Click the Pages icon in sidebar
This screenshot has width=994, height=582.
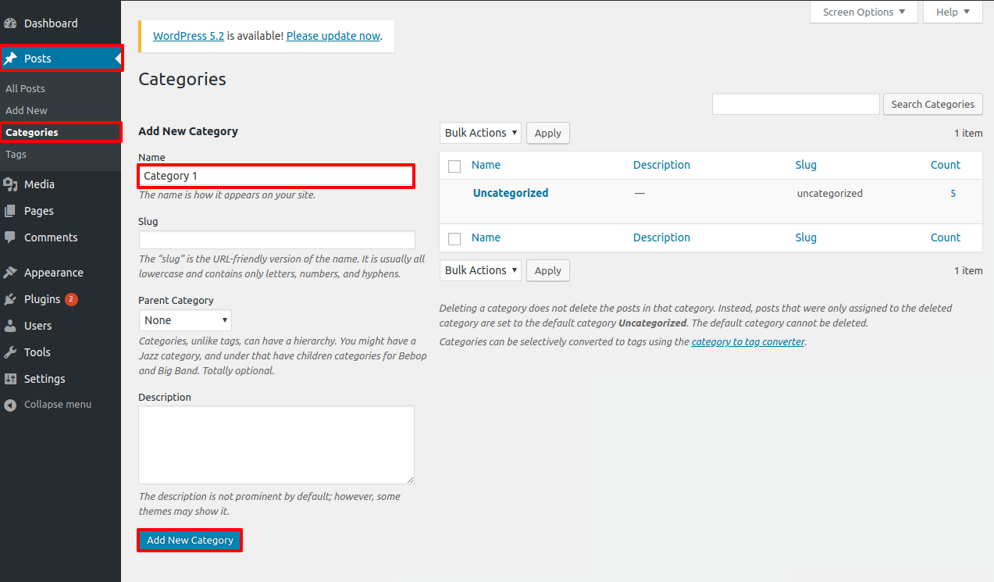11,211
